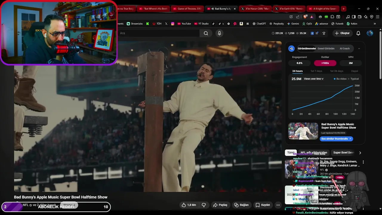Click the Brave Shields lion icon
The height and width of the screenshot is (215, 382).
(x=305, y=17)
